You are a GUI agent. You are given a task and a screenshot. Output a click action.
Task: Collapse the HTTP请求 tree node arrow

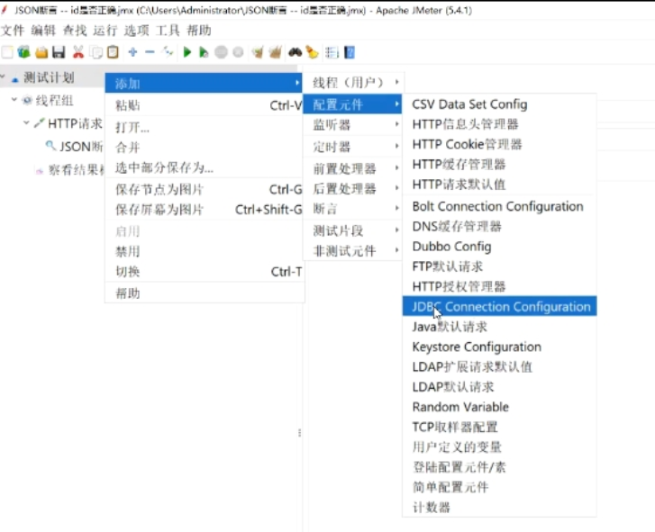coord(26,122)
